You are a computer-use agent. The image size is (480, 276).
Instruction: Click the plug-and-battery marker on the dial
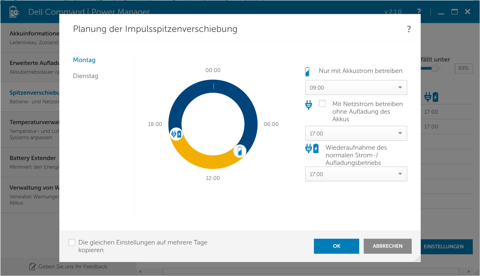[176, 134]
